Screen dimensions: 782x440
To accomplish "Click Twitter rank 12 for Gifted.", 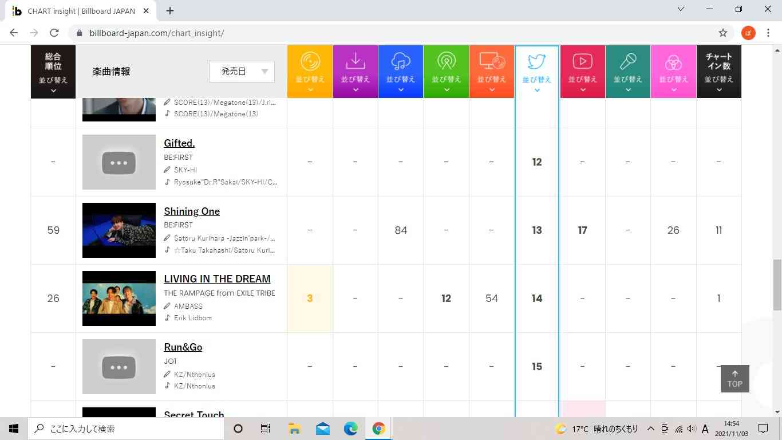I will [537, 162].
